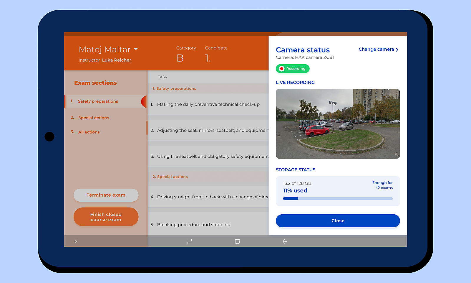Screen dimensions: 471x283
Task: Click the storage usage progress bar
Action: pos(338,199)
